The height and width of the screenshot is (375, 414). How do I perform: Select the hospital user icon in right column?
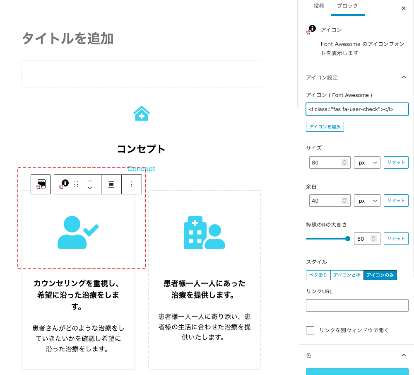point(204,232)
